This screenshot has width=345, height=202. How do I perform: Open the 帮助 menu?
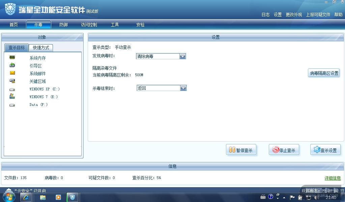[338, 15]
